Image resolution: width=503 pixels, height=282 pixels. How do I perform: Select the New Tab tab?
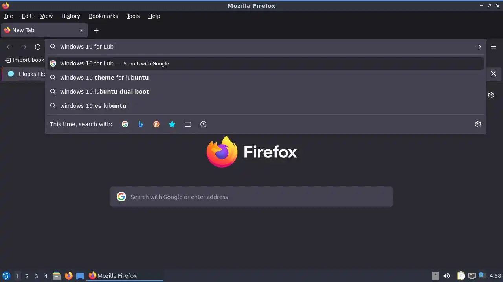[x=44, y=30]
